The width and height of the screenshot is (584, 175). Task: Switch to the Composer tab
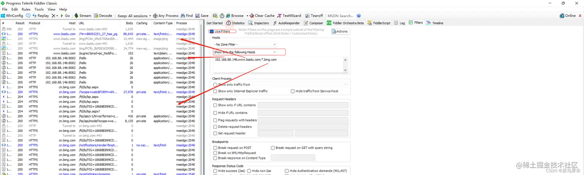[313, 23]
